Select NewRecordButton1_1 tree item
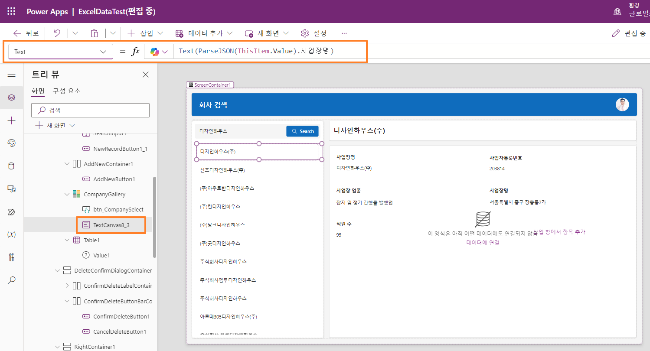The width and height of the screenshot is (650, 351). point(115,149)
